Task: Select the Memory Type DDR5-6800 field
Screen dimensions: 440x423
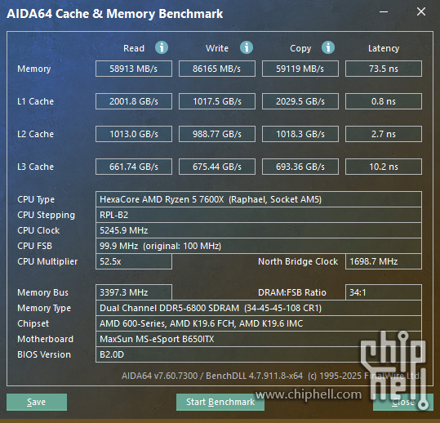Action: (259, 308)
